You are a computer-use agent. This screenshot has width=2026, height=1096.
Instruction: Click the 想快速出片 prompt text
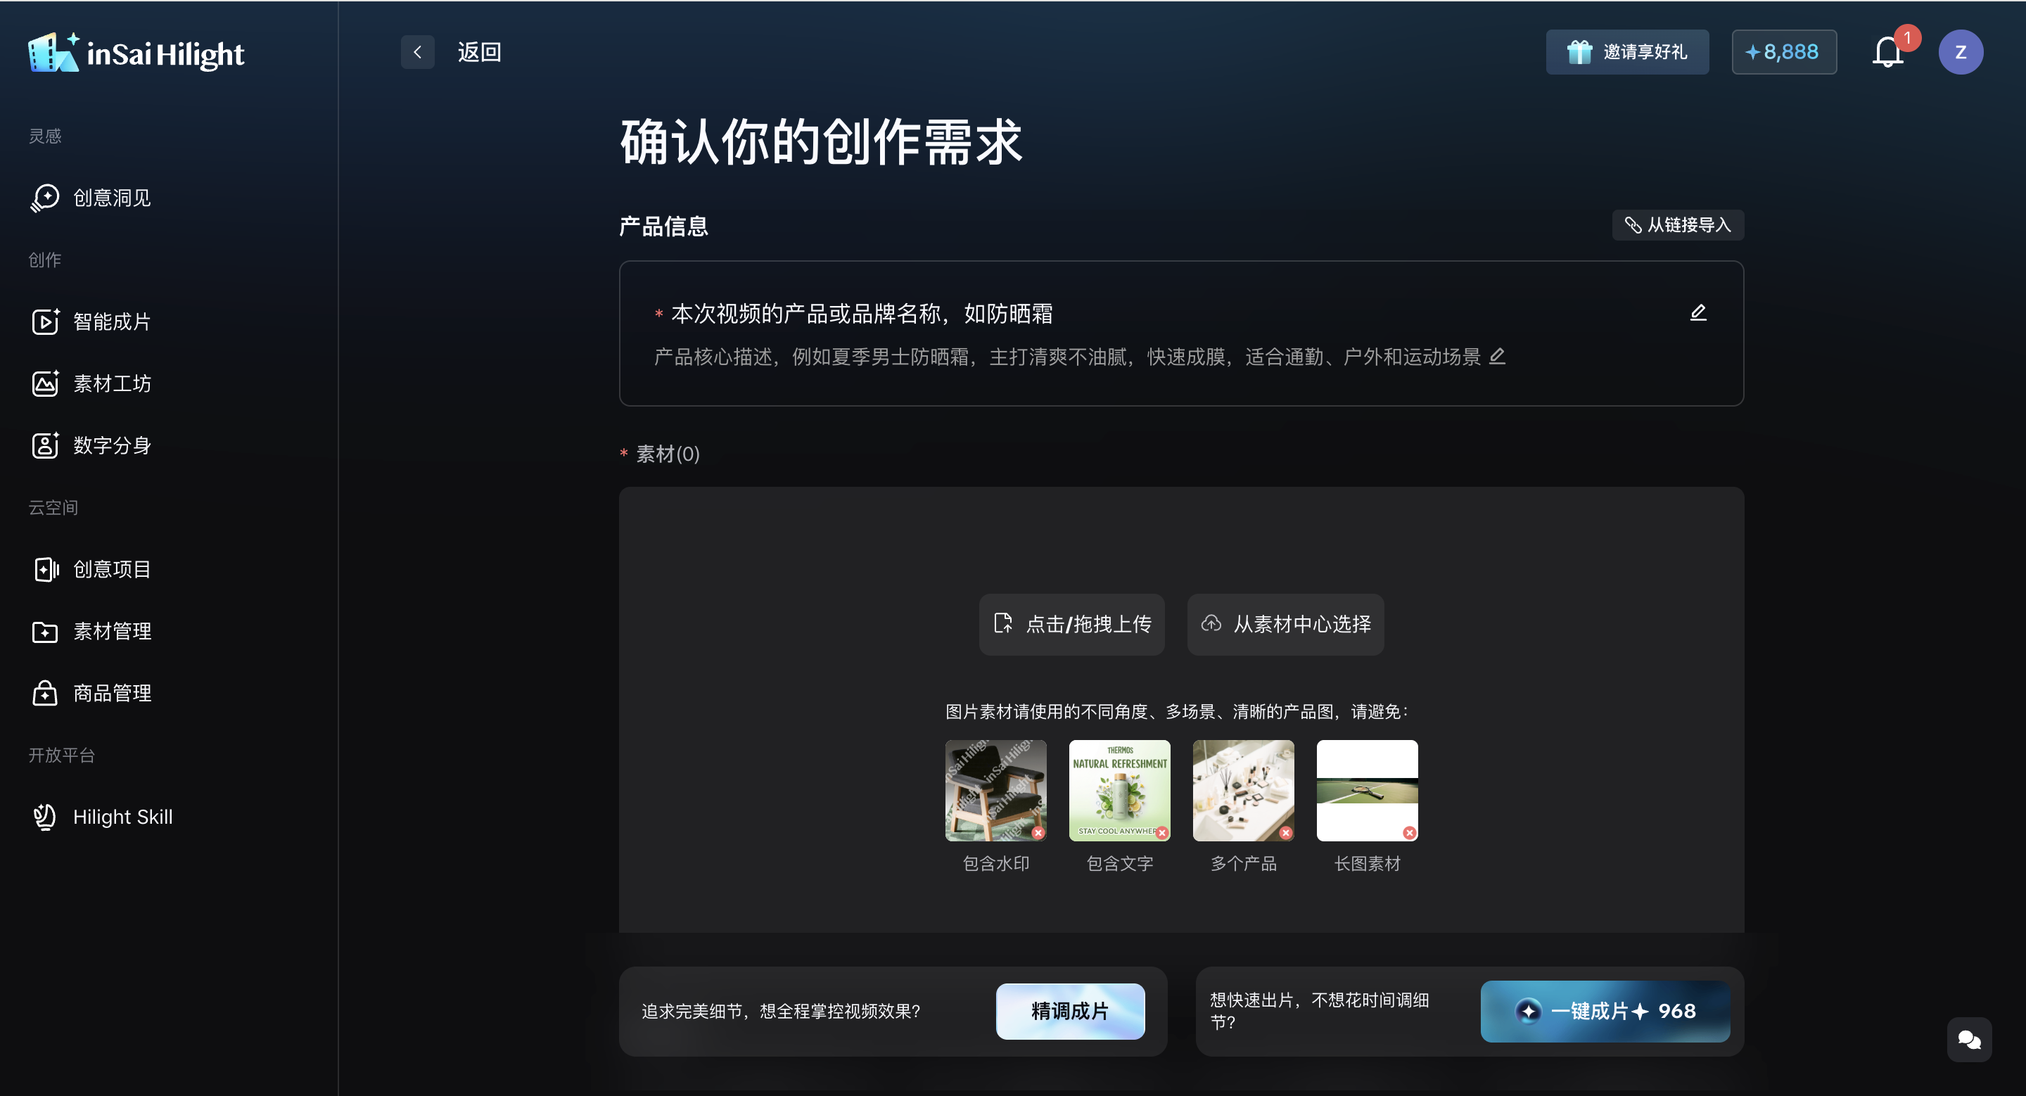click(1319, 1011)
